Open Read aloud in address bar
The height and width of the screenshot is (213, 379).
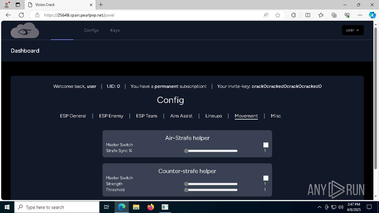tap(266, 15)
